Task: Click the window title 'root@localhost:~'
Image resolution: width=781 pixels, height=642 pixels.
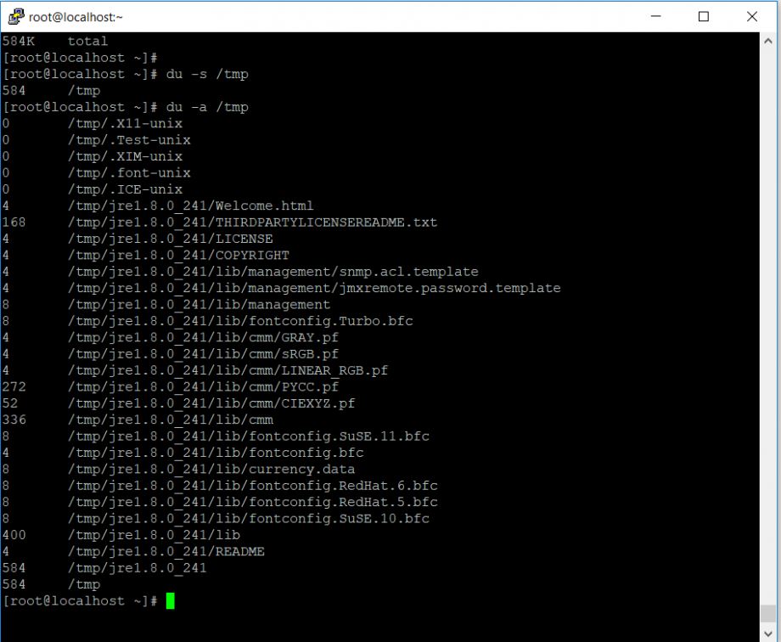Action: 76,17
